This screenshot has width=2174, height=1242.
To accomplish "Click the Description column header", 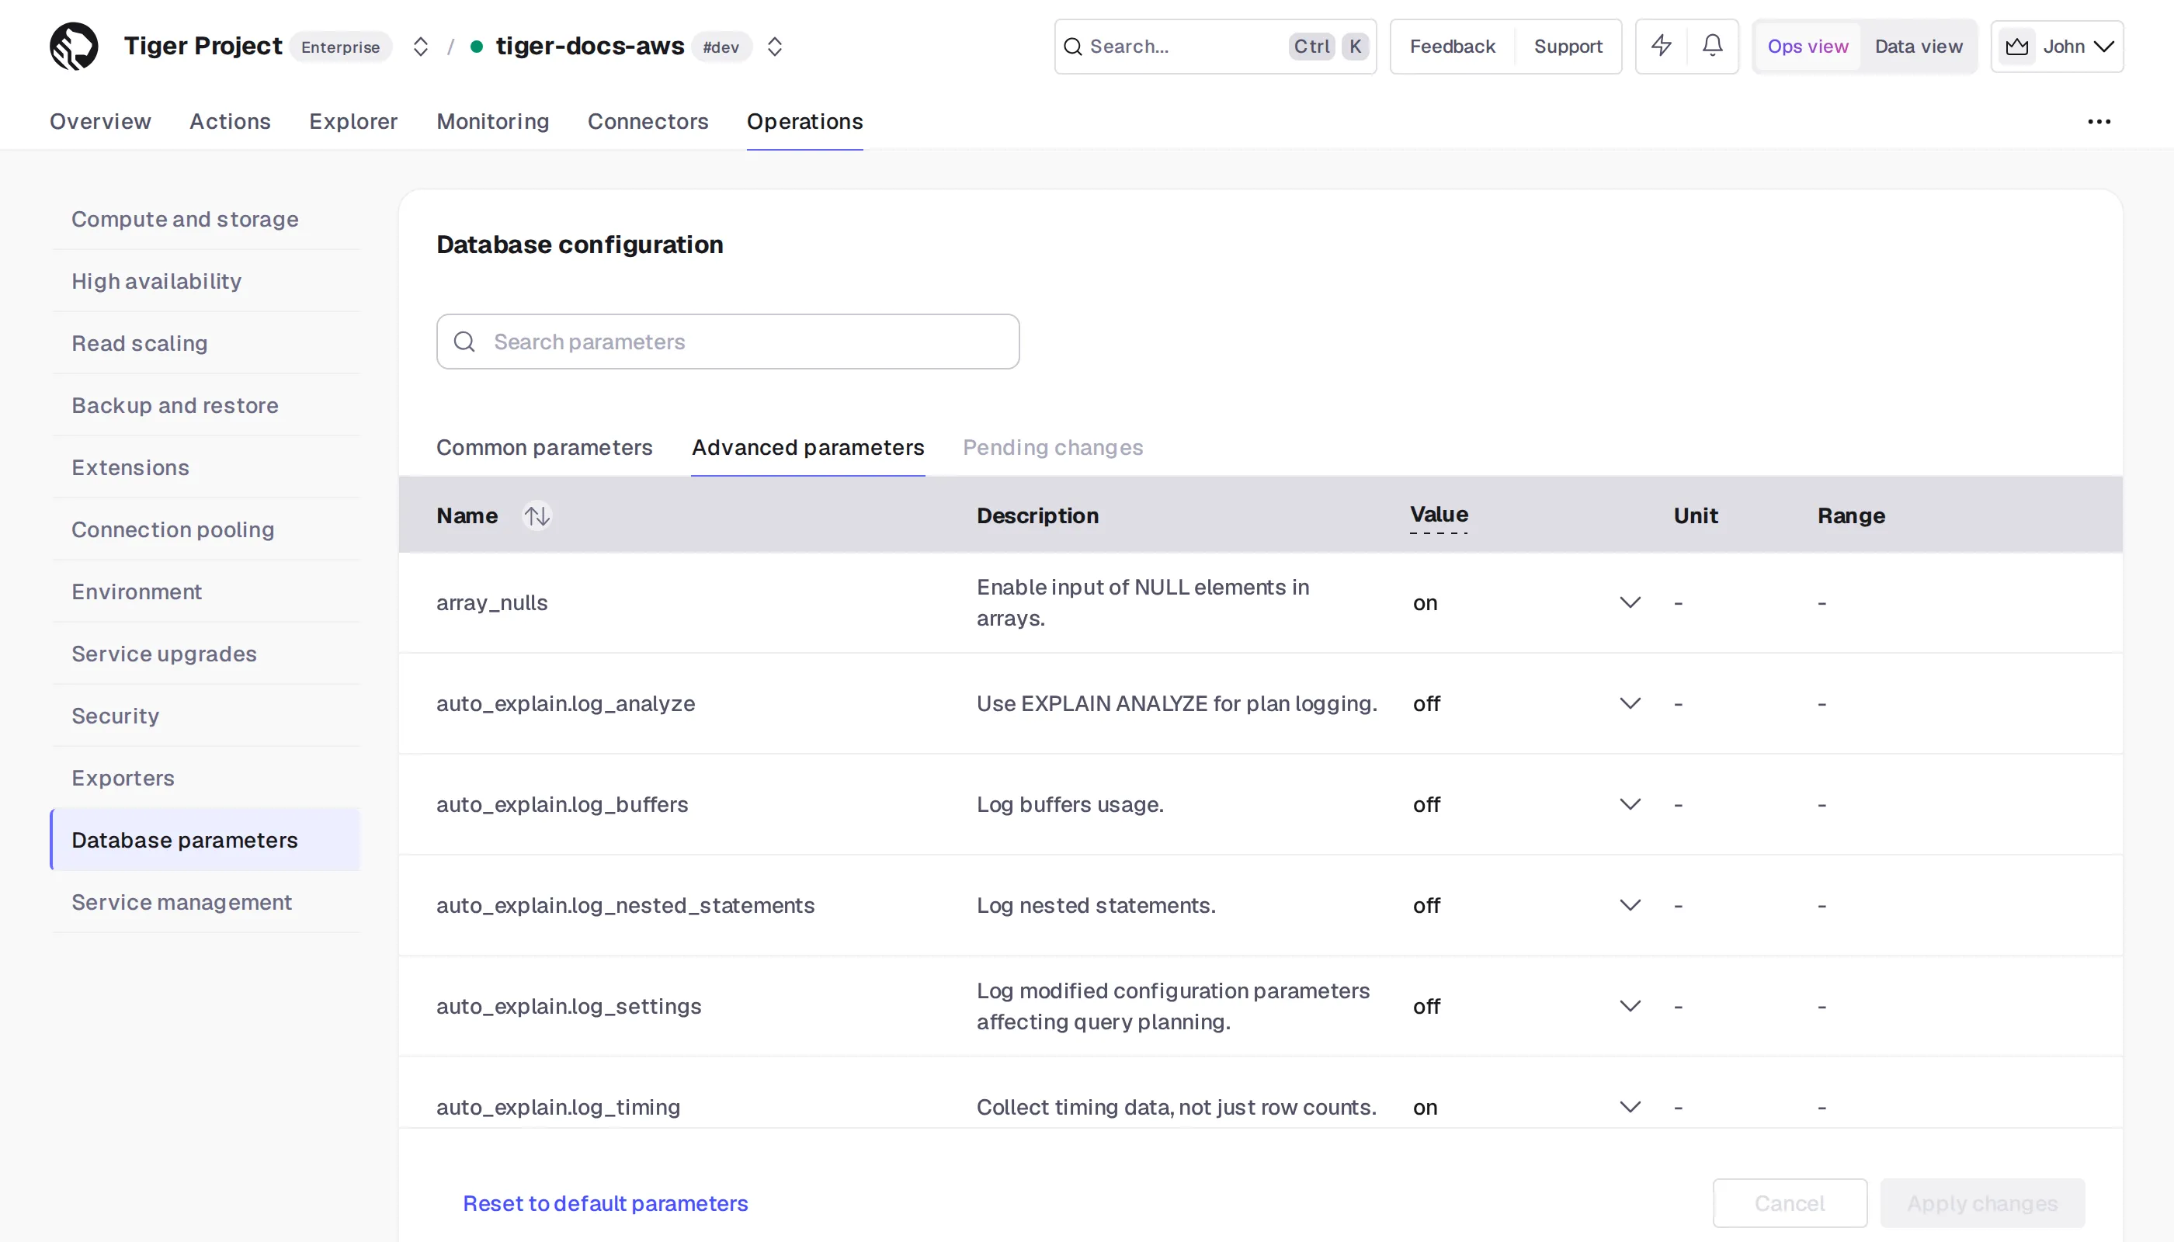I will click(x=1037, y=516).
